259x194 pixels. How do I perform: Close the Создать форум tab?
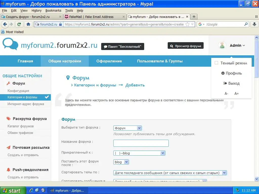(x=60, y=17)
